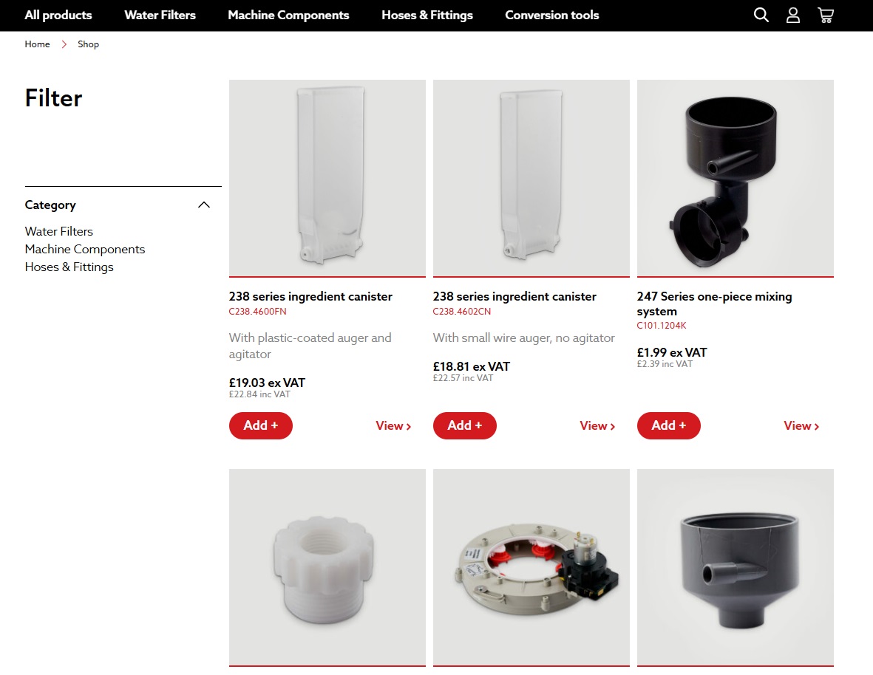873x675 pixels.
Task: Go to Home breadcrumb link
Action: point(37,44)
